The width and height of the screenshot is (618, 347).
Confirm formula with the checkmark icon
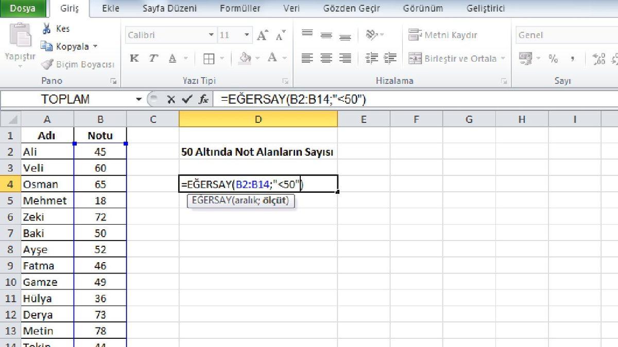pos(187,98)
